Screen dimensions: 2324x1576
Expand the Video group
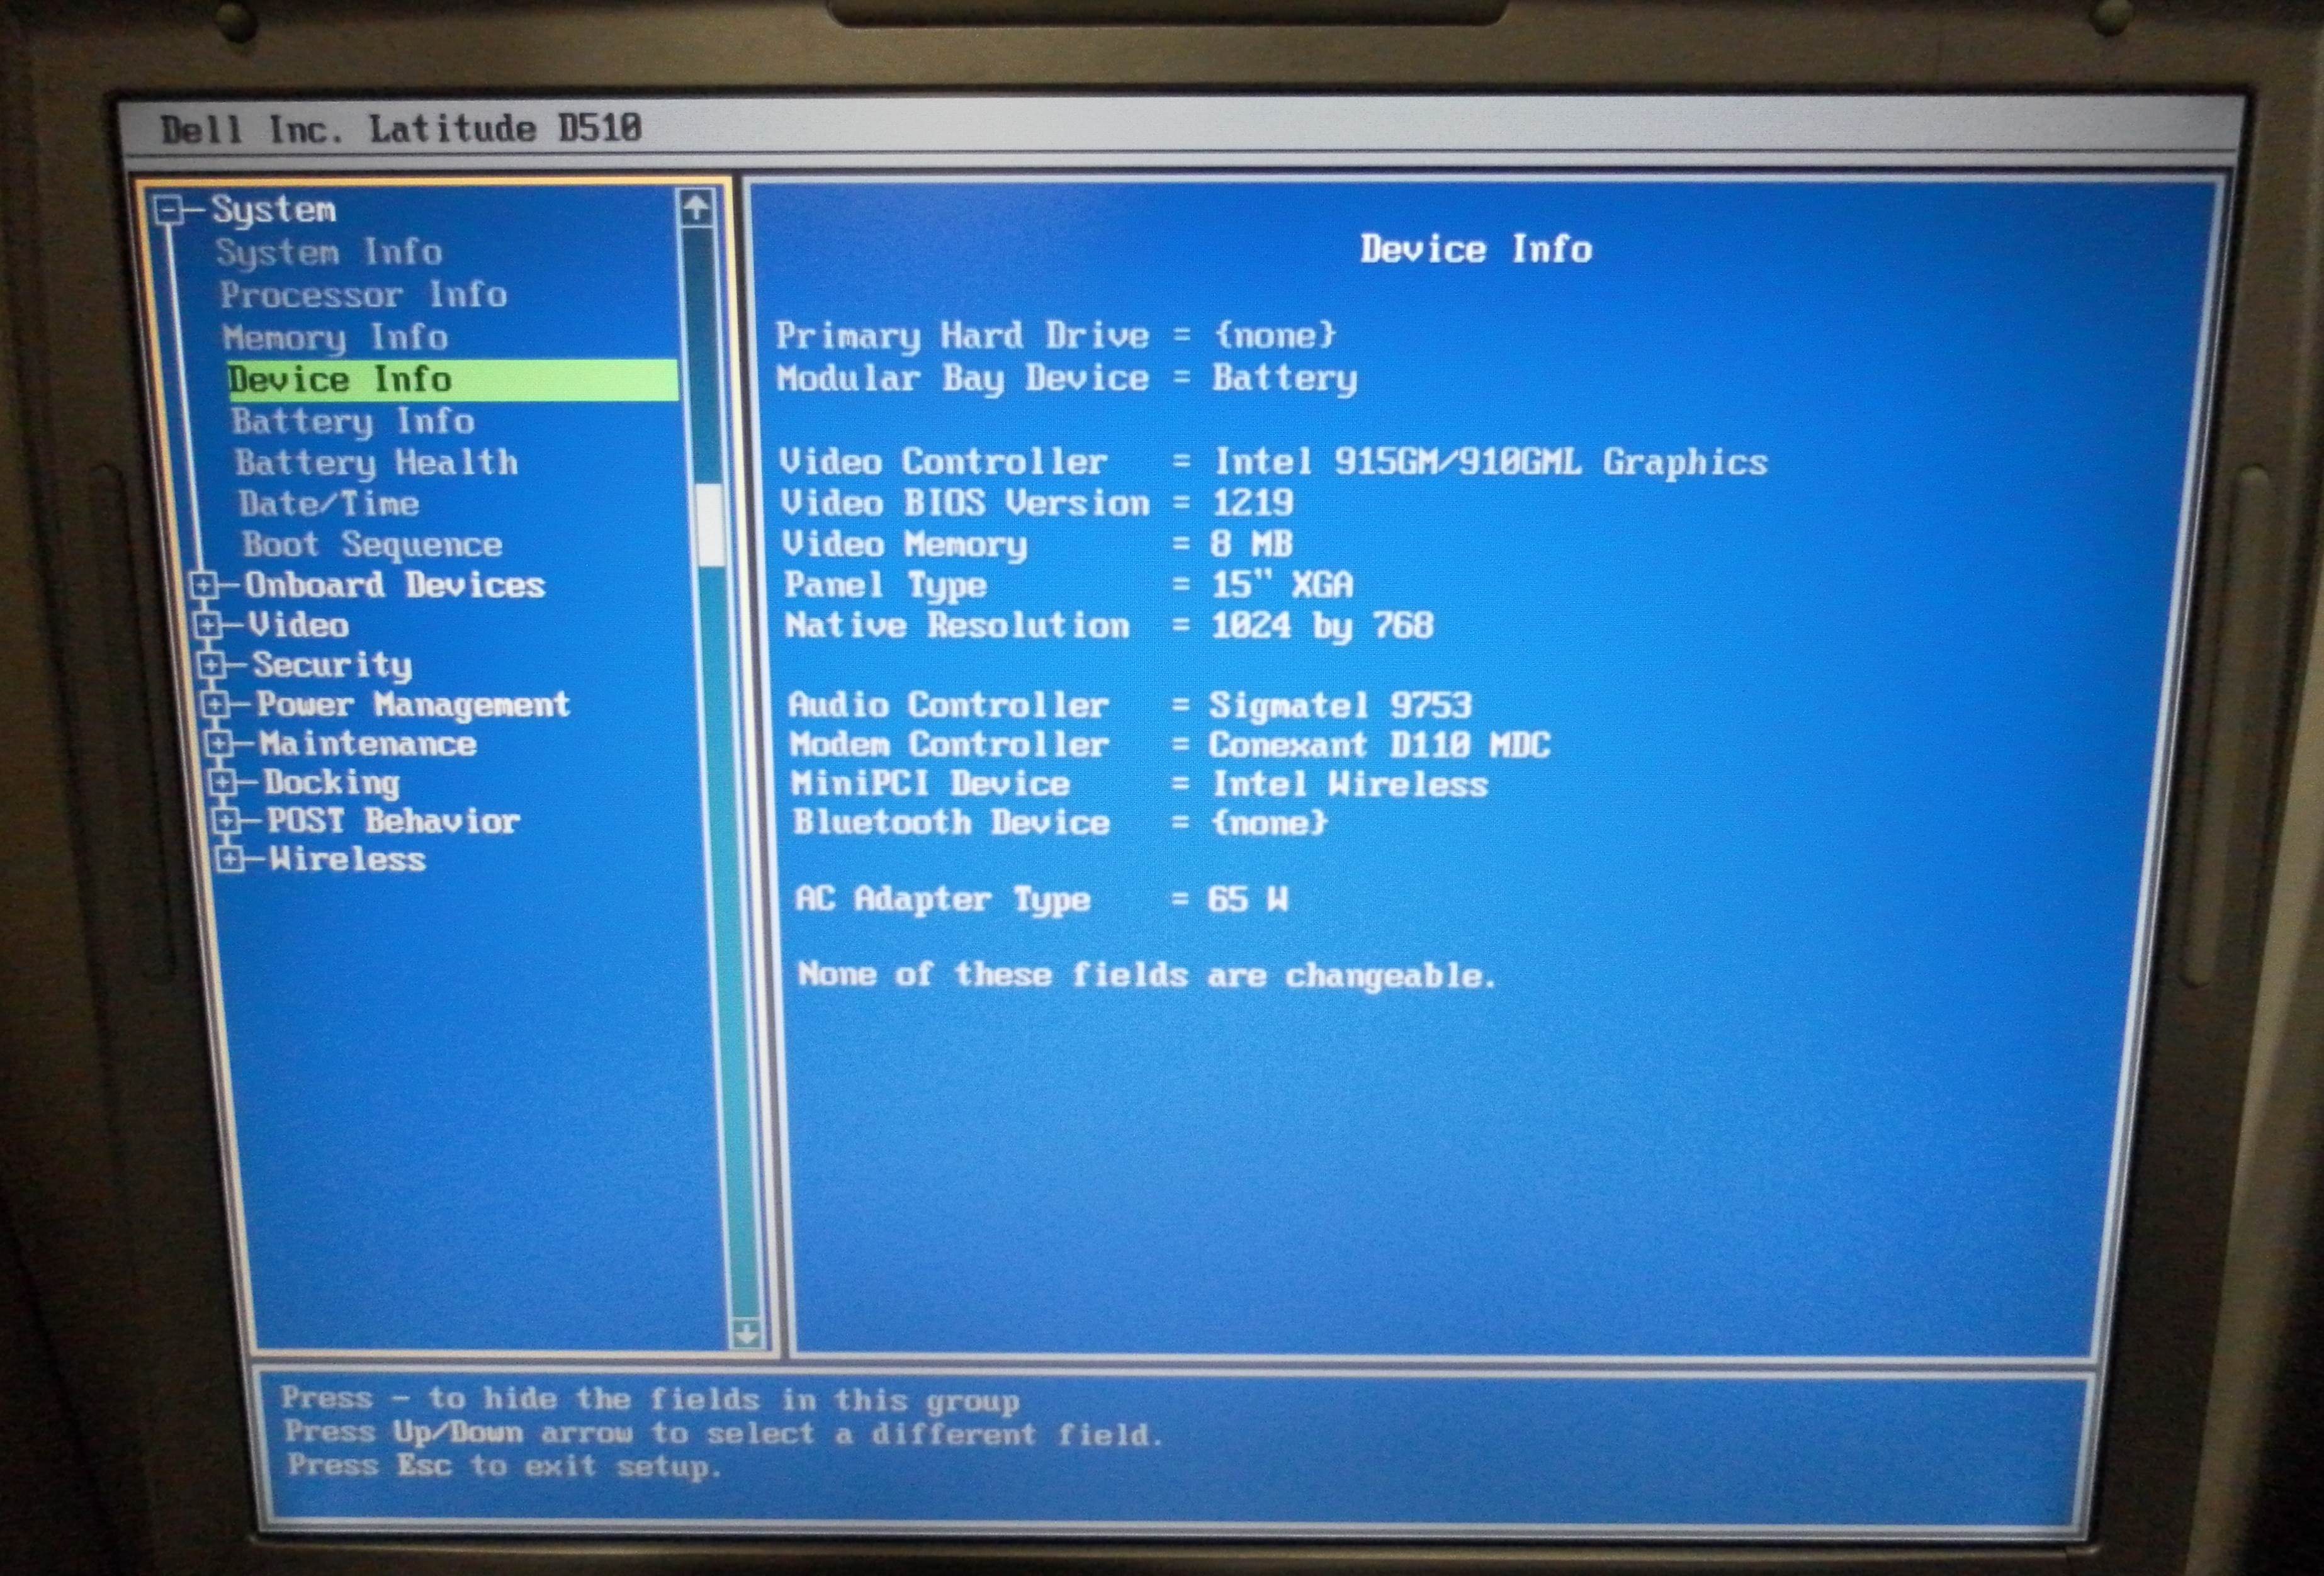pos(207,625)
